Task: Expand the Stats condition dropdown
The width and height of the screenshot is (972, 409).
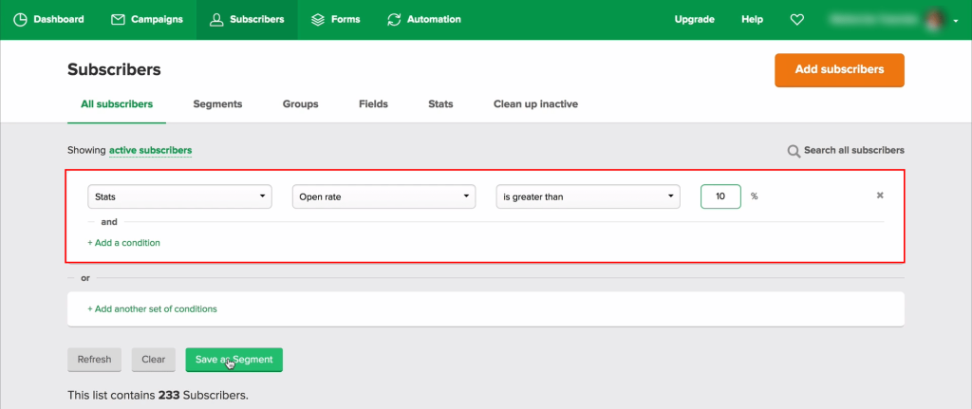Action: 180,196
